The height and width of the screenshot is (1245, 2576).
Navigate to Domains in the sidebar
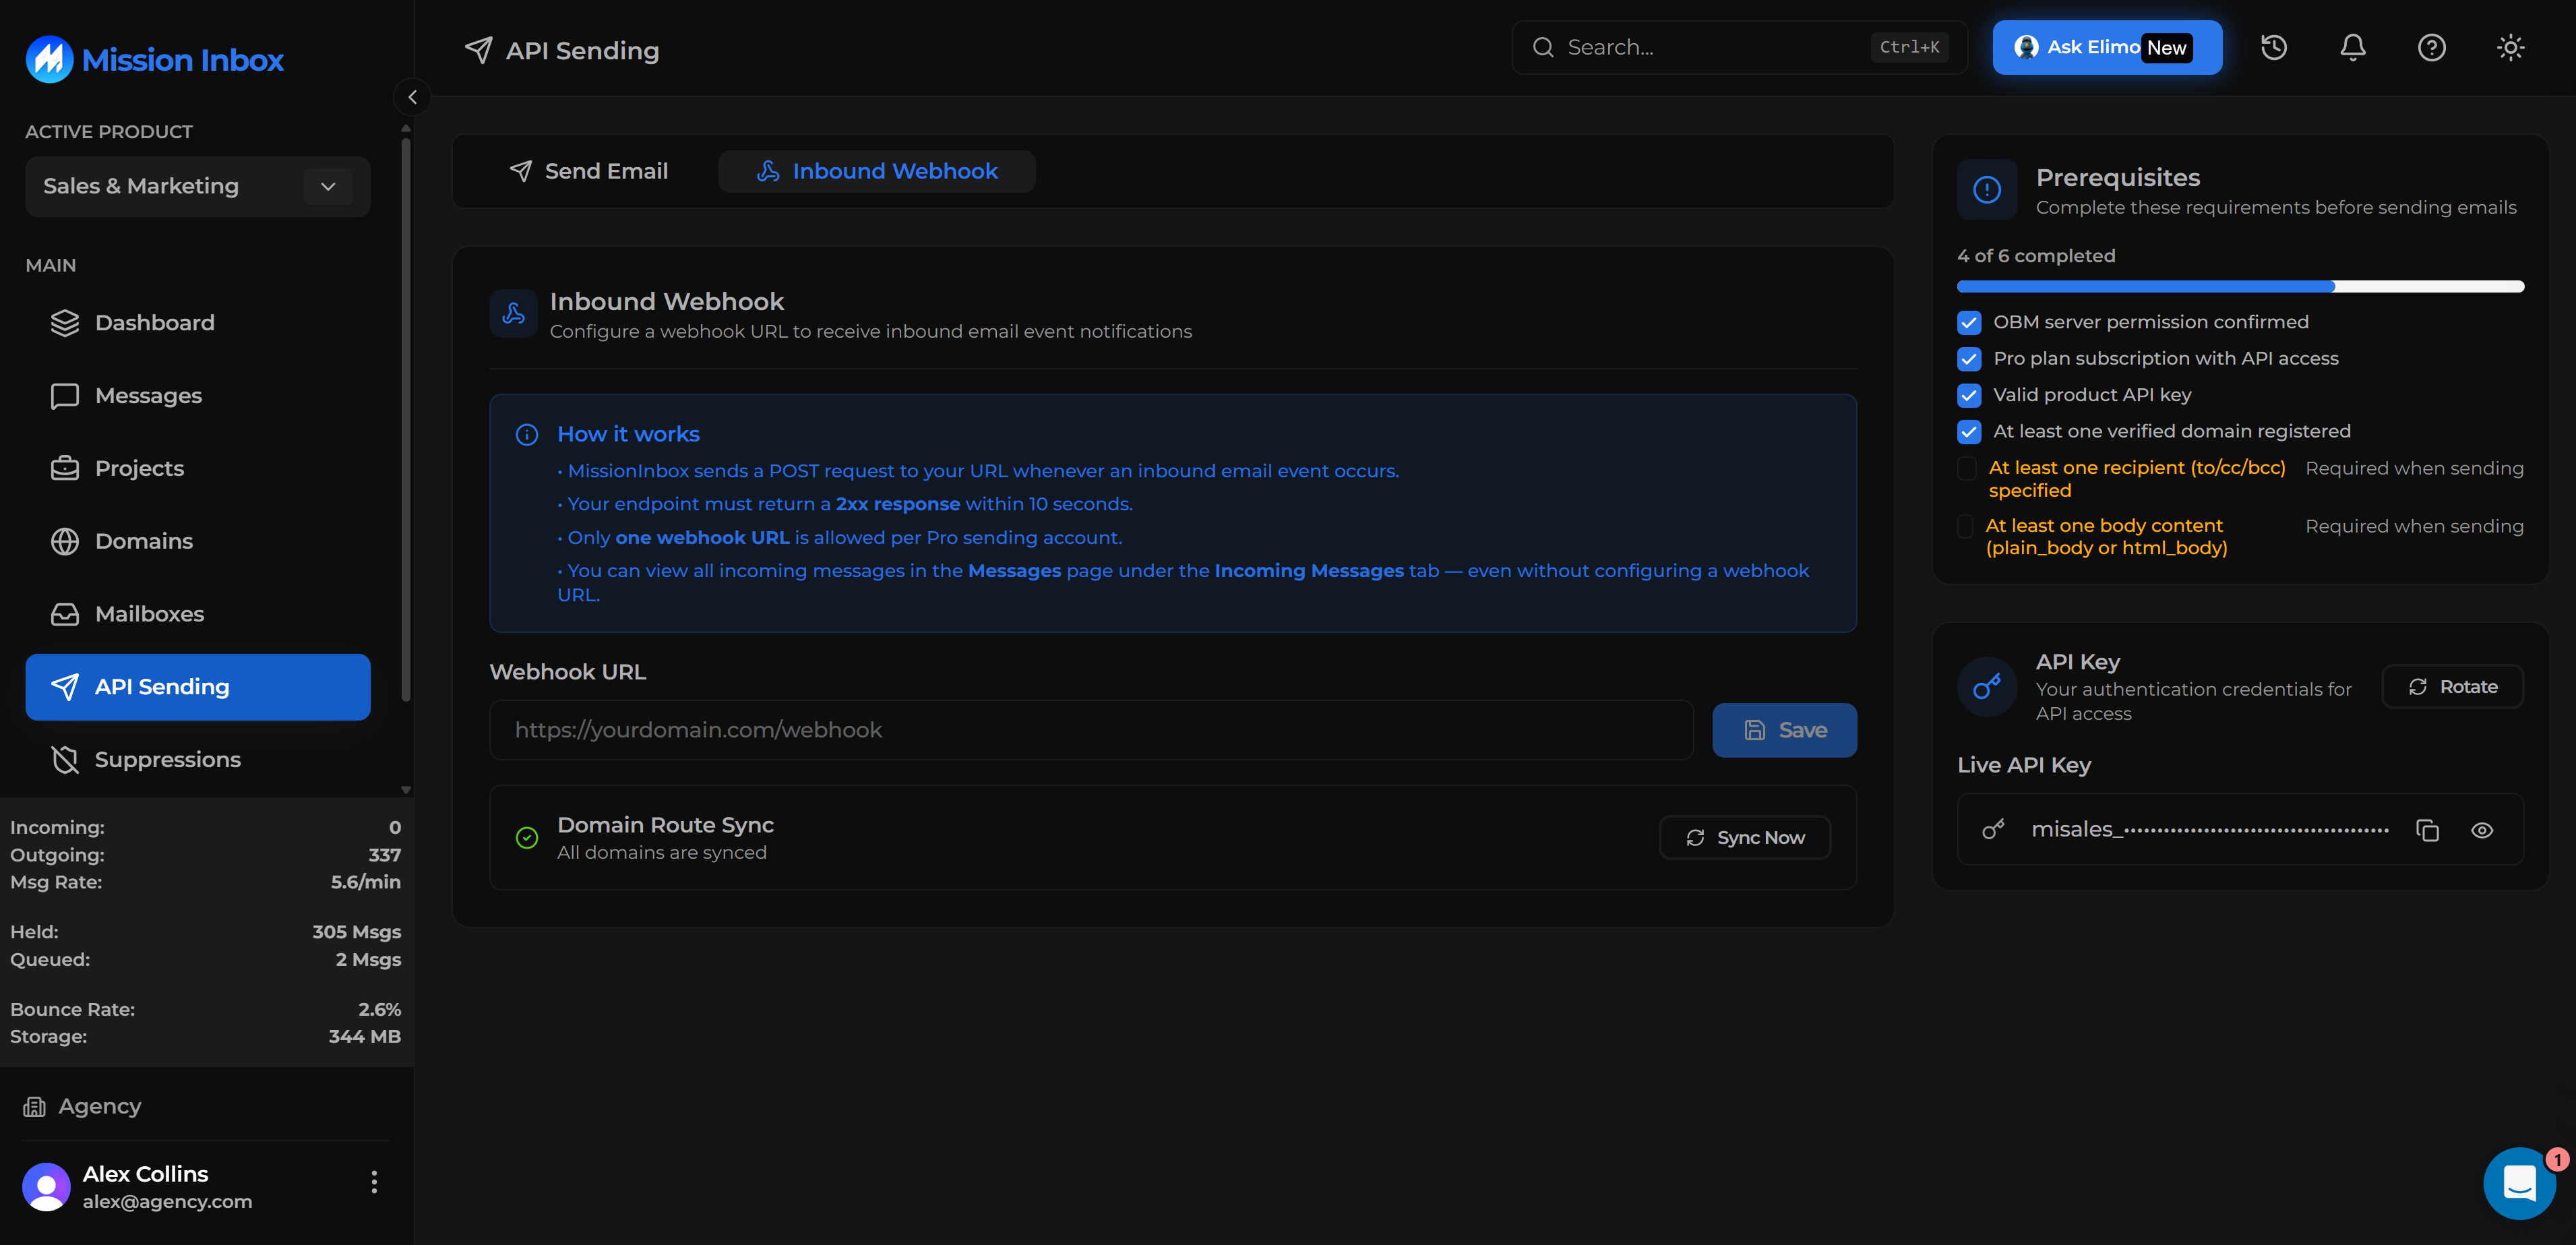[x=198, y=541]
